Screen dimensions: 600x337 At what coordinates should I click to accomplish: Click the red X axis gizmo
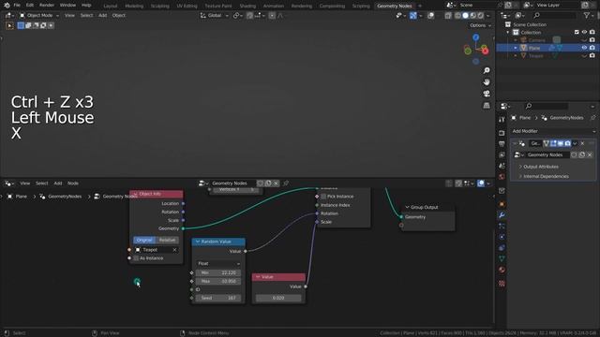tap(486, 51)
